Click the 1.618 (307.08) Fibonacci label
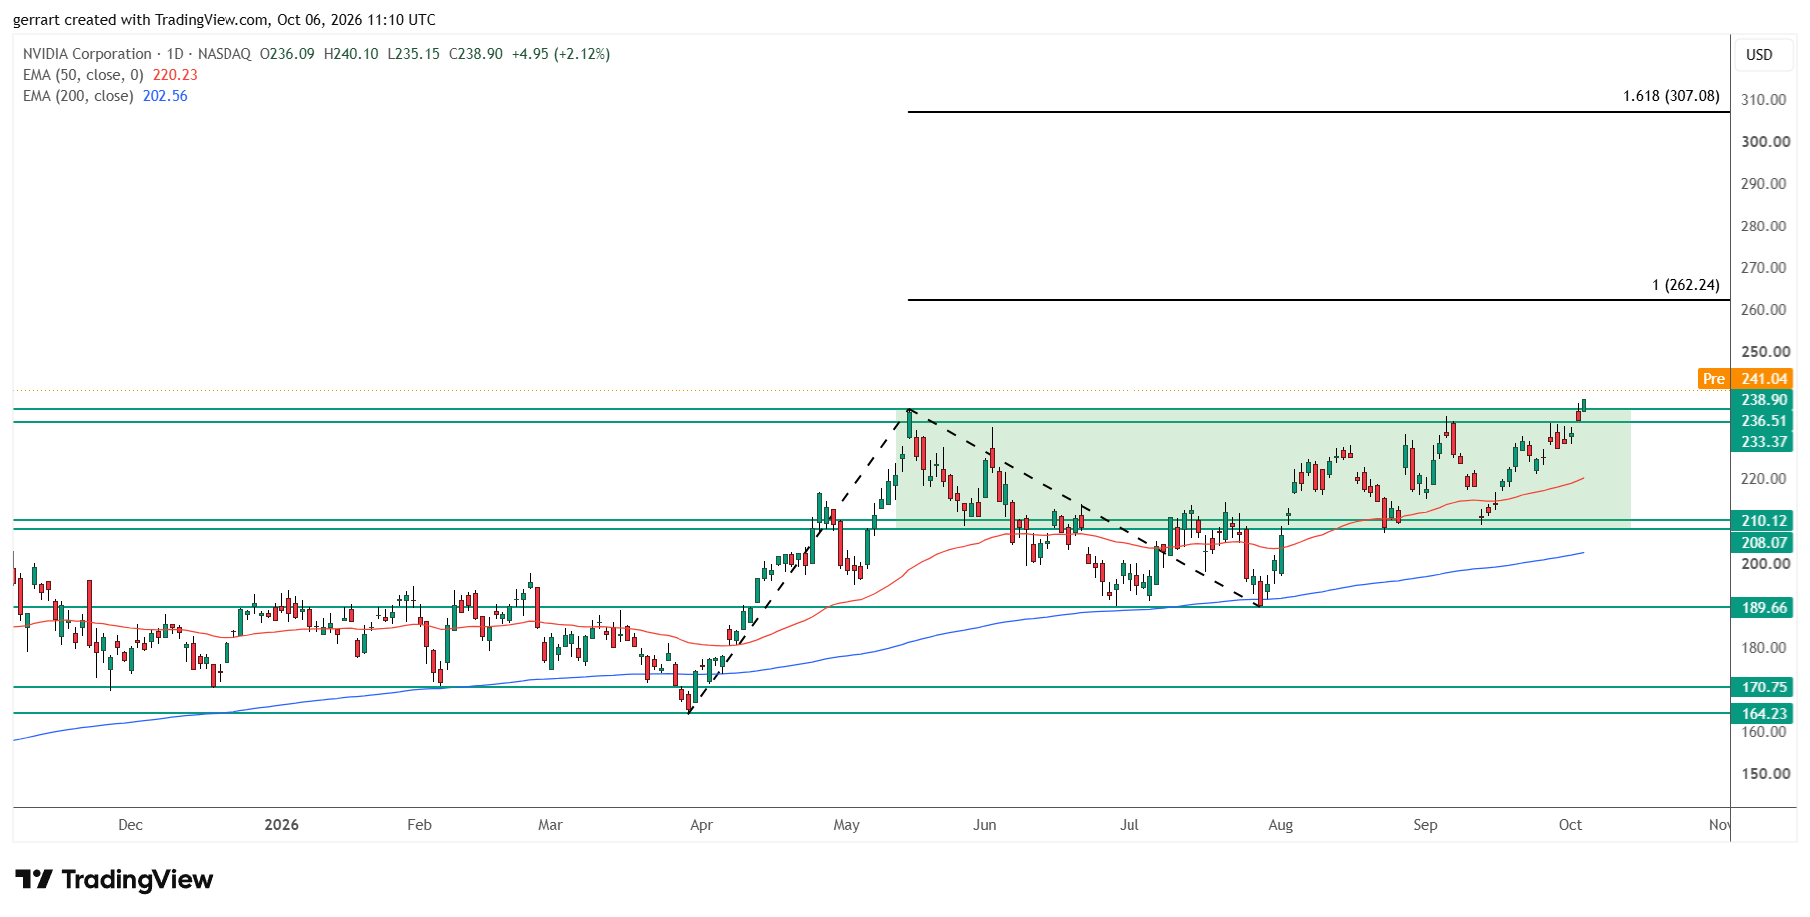Screen dimensions: 1810x917 [x=1671, y=96]
